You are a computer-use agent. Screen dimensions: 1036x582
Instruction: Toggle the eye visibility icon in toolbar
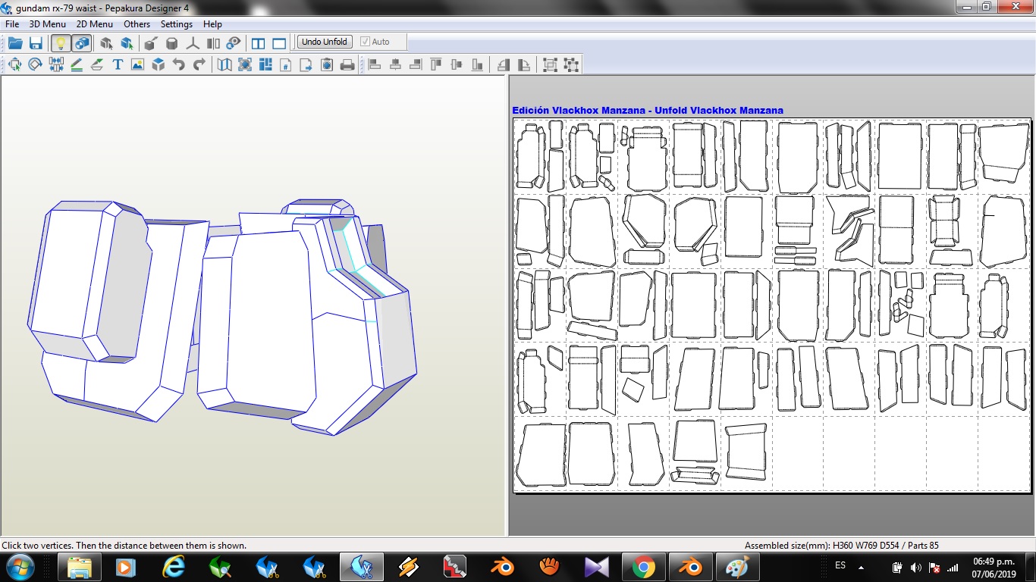pos(234,43)
